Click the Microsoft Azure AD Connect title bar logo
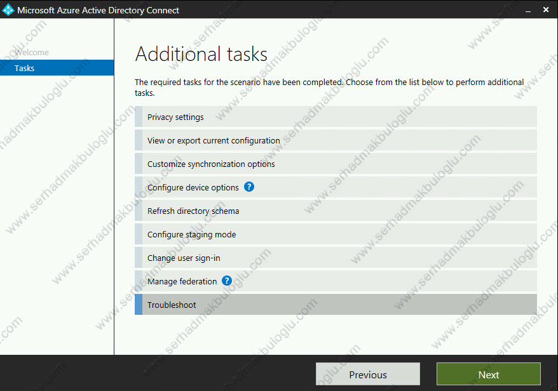This screenshot has height=391, width=558. tap(8, 10)
